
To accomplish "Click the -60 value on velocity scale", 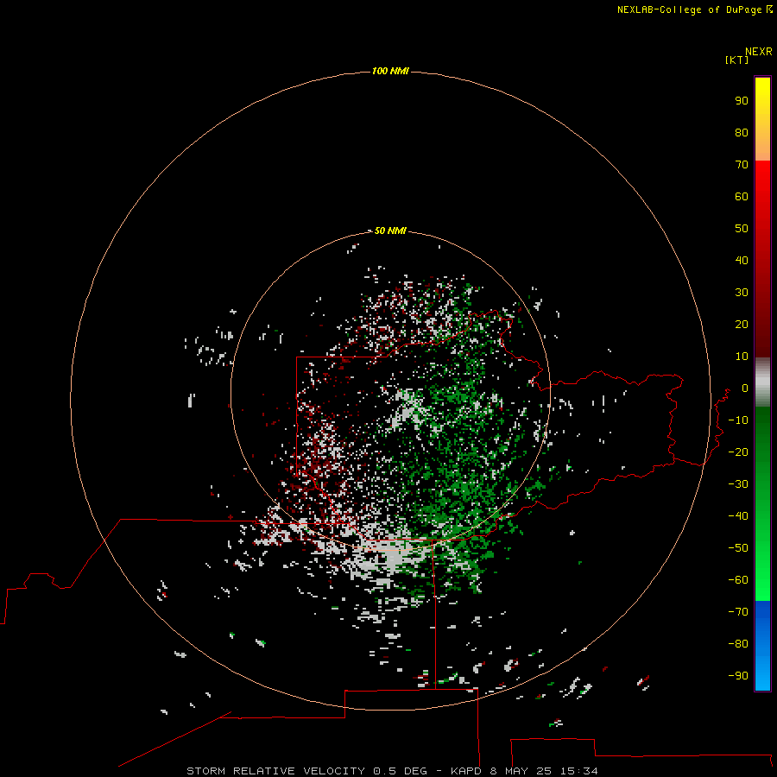I will tap(738, 580).
